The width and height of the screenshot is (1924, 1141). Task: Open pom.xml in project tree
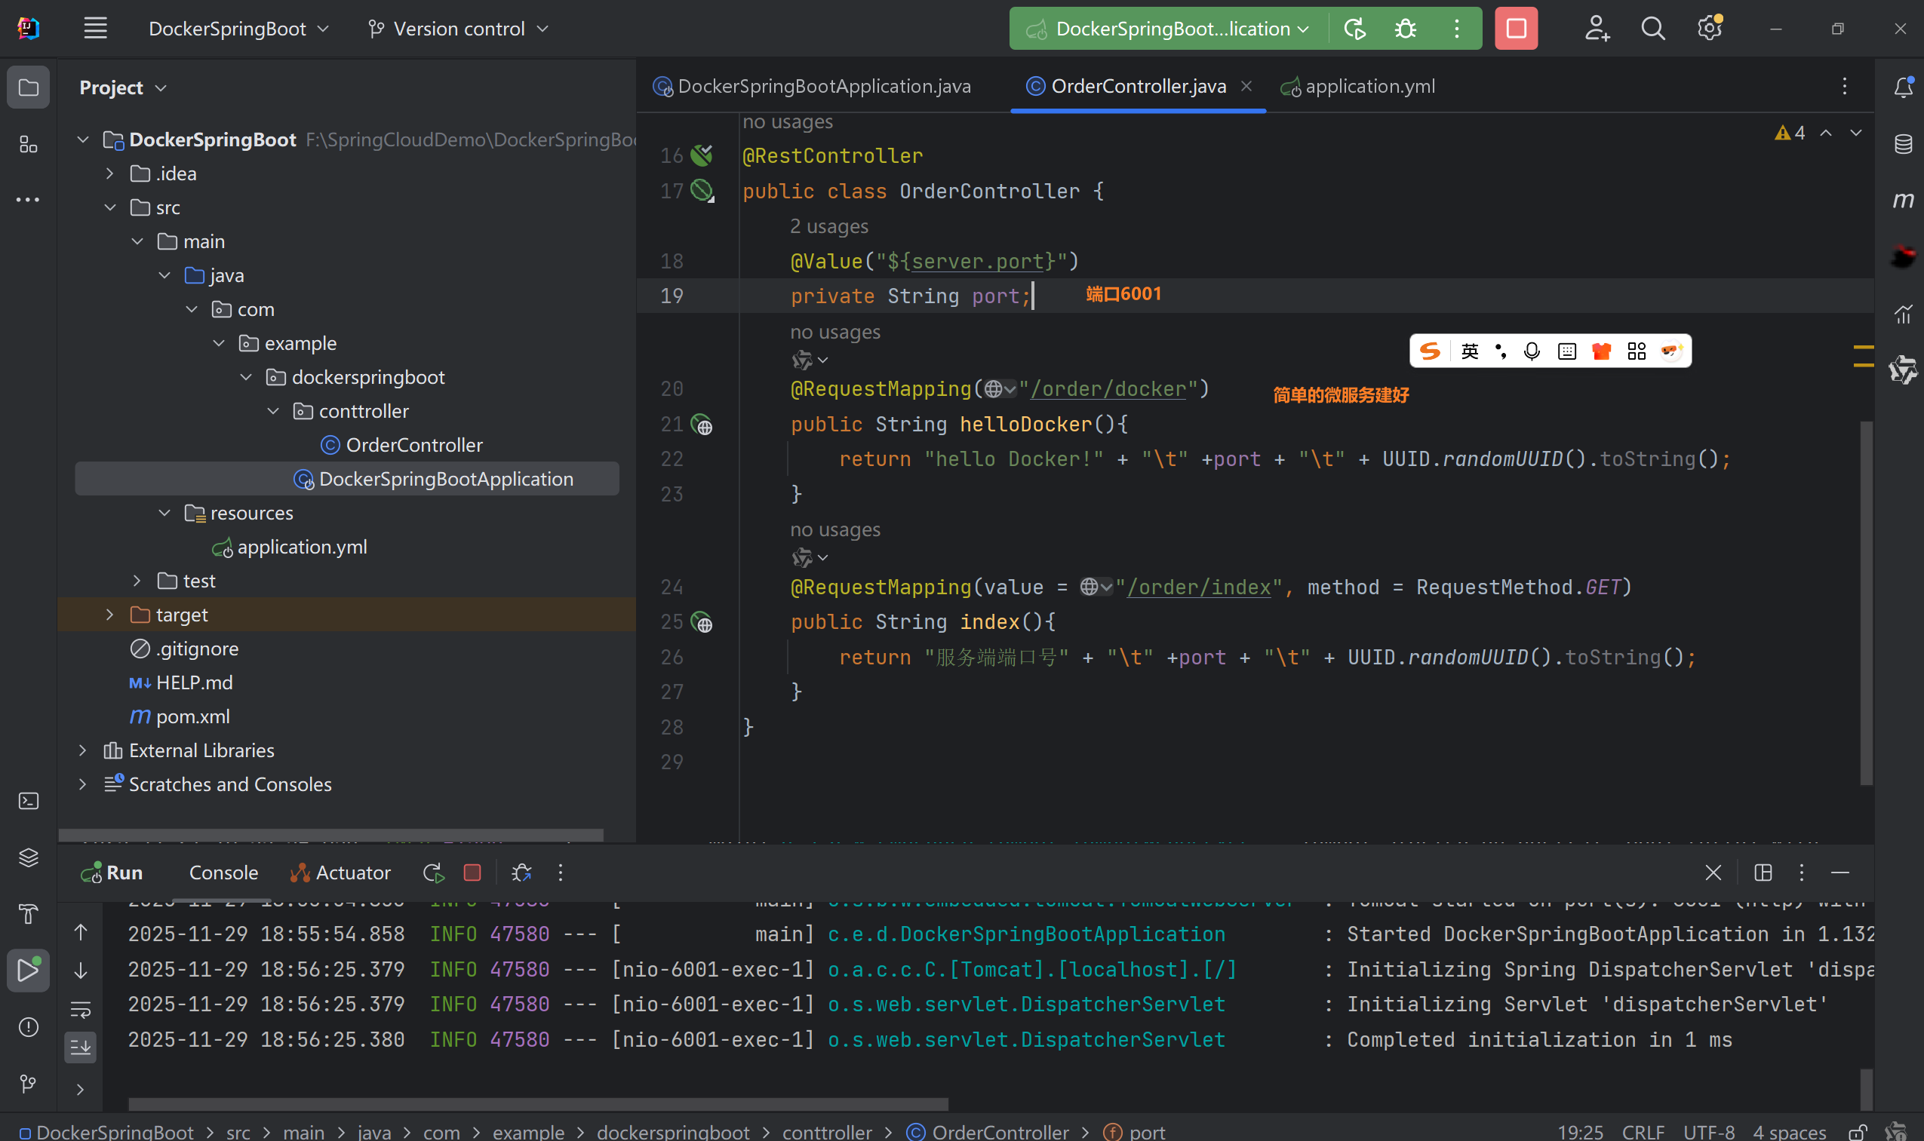click(x=192, y=716)
